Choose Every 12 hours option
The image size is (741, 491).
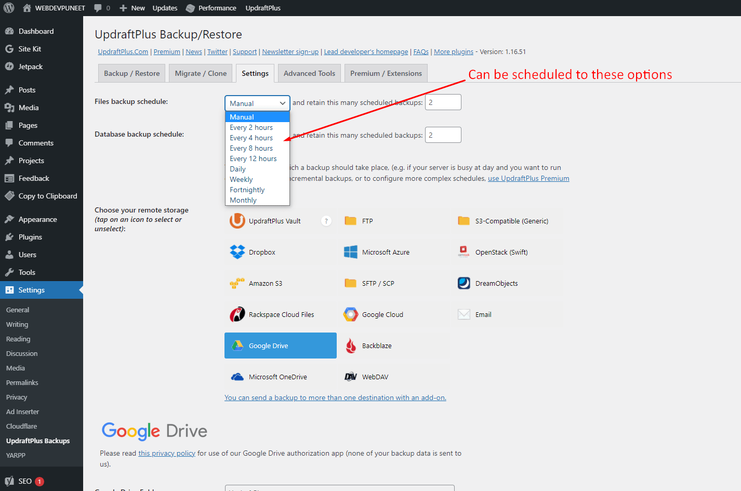coord(257,158)
